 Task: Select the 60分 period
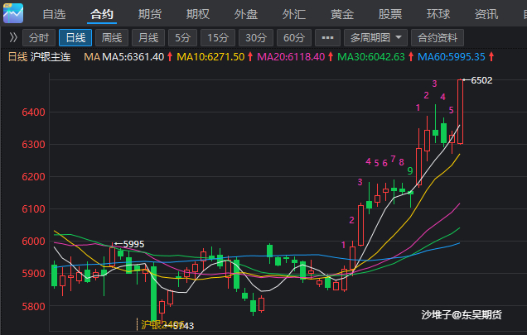click(294, 37)
